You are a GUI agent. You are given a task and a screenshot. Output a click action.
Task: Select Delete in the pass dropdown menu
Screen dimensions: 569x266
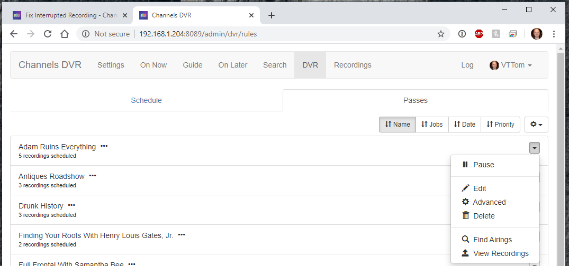pyautogui.click(x=483, y=216)
